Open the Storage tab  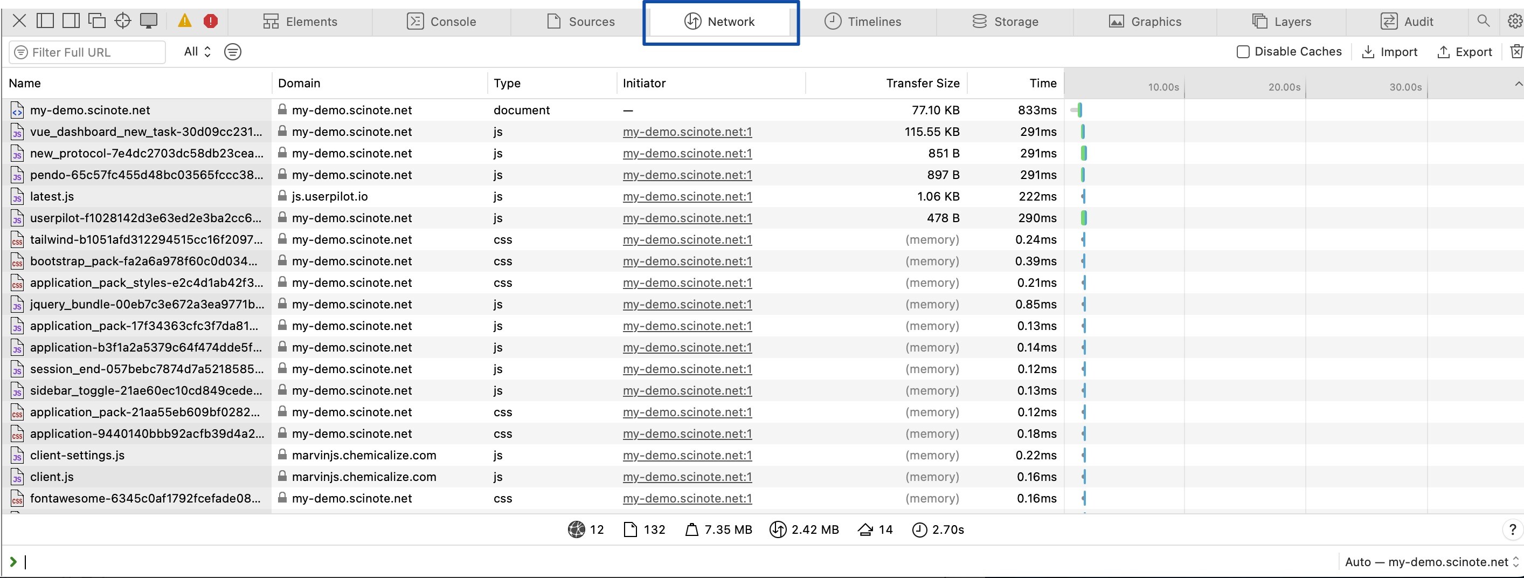coord(1005,22)
